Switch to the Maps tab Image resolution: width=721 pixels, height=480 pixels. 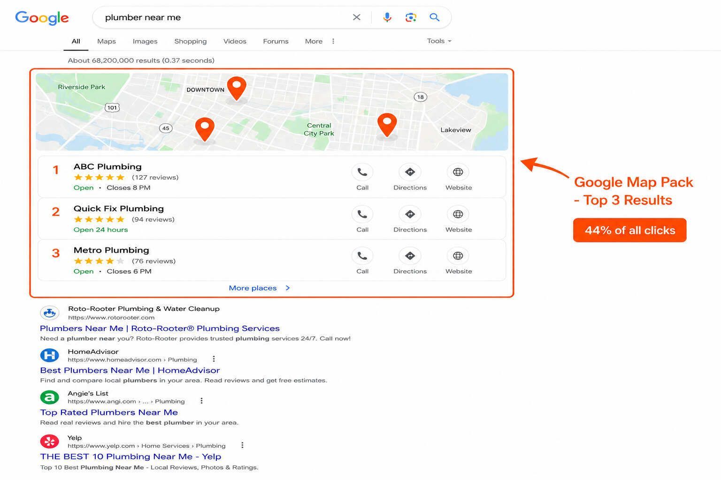click(107, 41)
